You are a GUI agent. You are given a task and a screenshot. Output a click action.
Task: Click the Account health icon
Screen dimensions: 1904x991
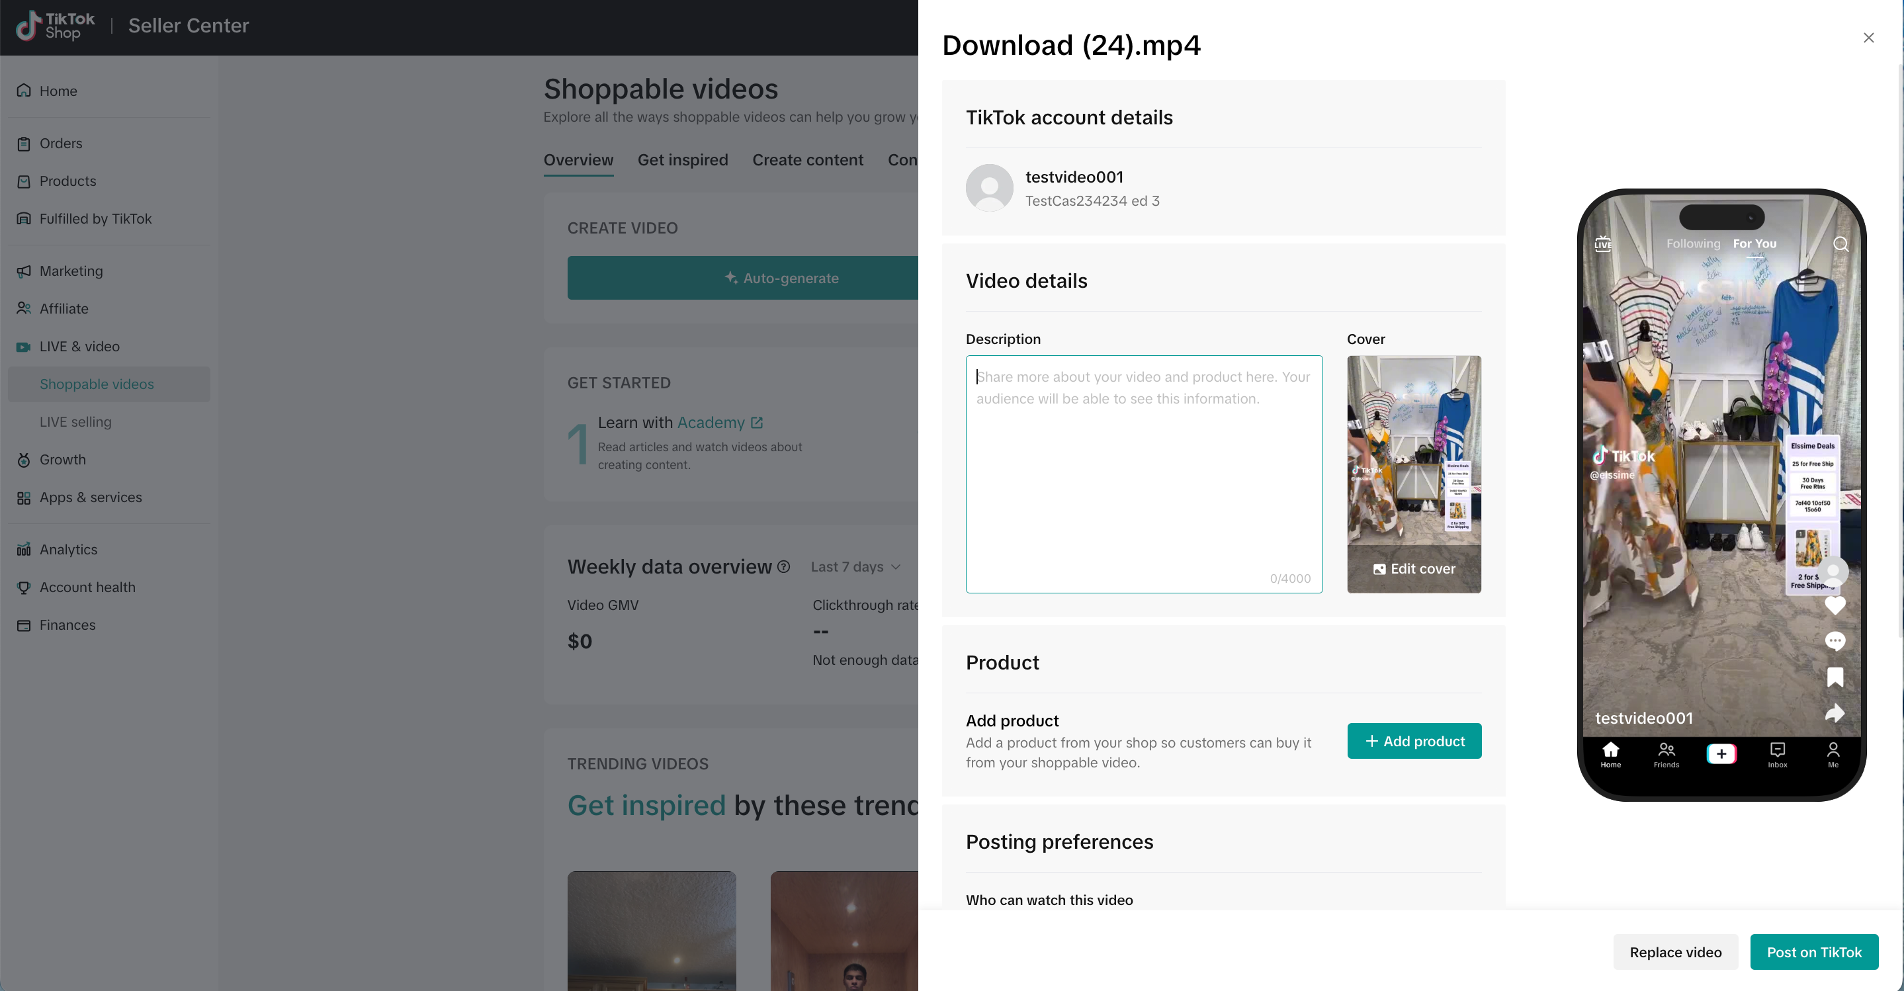(24, 587)
